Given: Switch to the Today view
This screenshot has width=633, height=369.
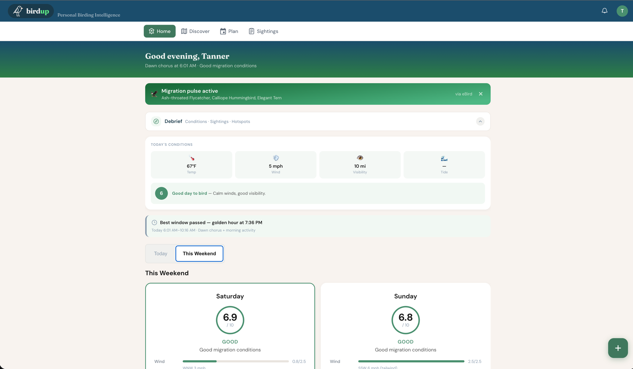Looking at the screenshot, I should (x=160, y=253).
